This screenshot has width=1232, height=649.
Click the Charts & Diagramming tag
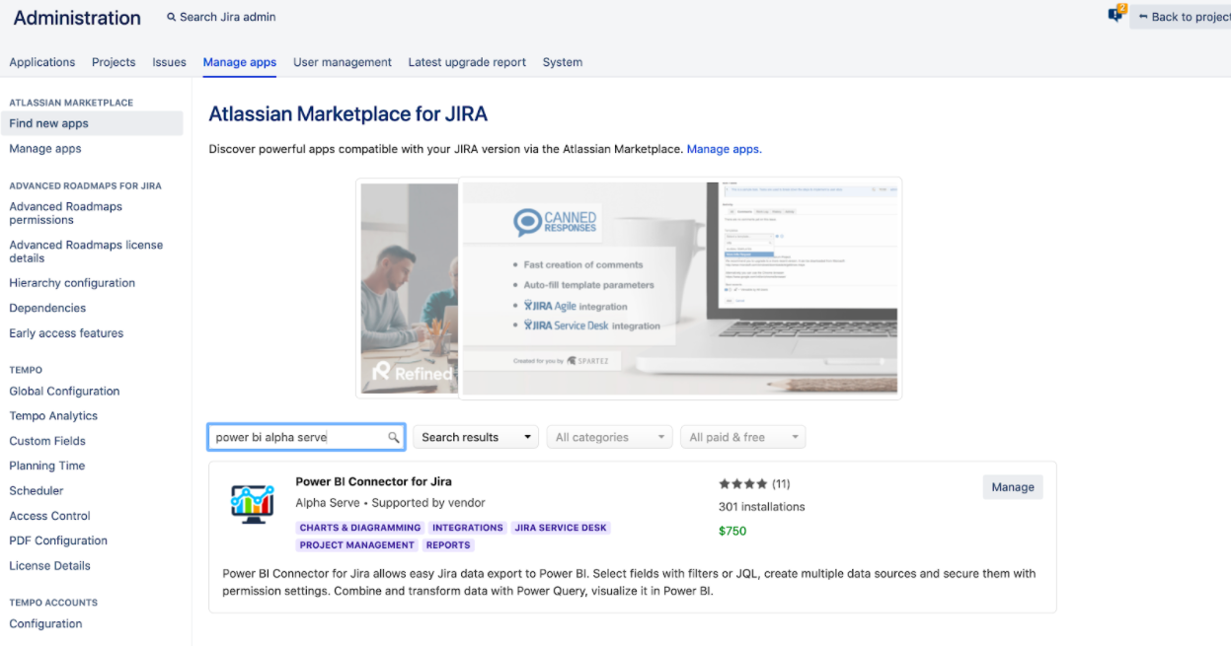(360, 528)
